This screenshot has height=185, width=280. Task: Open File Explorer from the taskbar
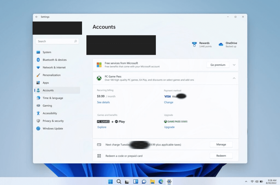(x=152, y=182)
